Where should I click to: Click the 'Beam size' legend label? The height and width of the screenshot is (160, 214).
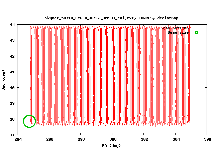tap(178, 33)
